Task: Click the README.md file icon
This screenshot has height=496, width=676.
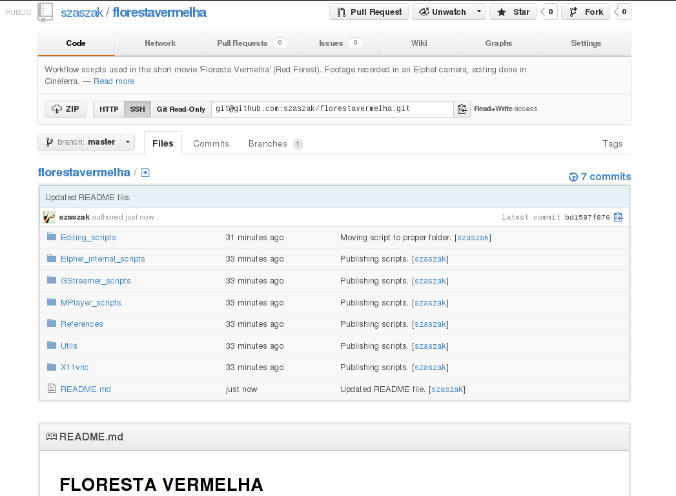Action: (x=52, y=389)
